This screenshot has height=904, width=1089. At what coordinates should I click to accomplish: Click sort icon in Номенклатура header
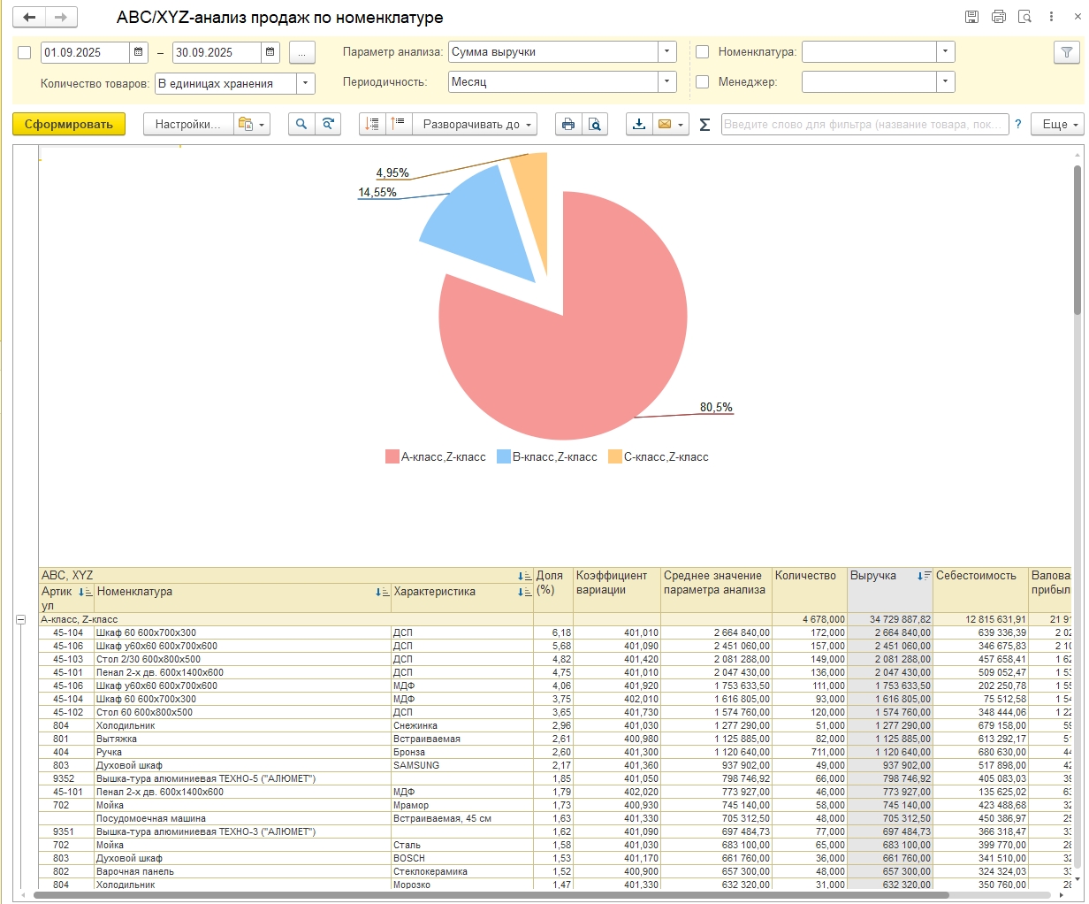pos(382,592)
